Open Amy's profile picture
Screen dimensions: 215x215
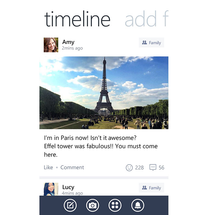pyautogui.click(x=51, y=45)
